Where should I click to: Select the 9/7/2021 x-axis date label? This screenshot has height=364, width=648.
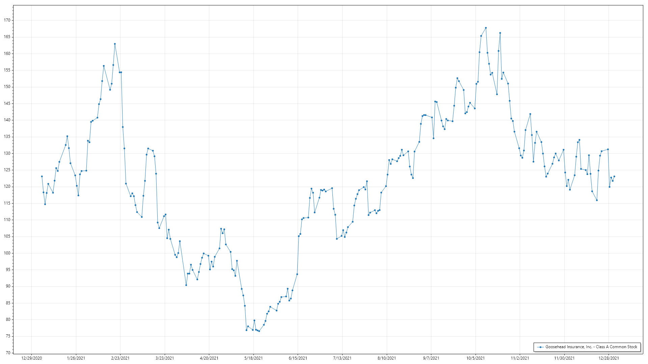(431, 358)
